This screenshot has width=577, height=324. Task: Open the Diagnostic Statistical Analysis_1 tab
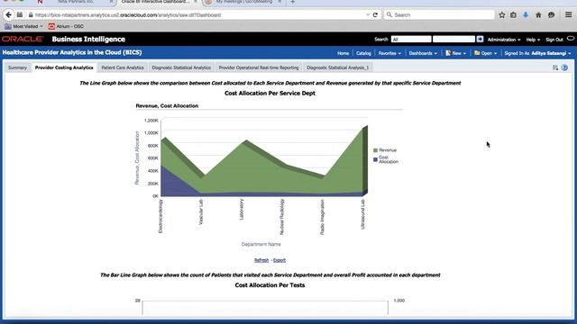pyautogui.click(x=338, y=67)
